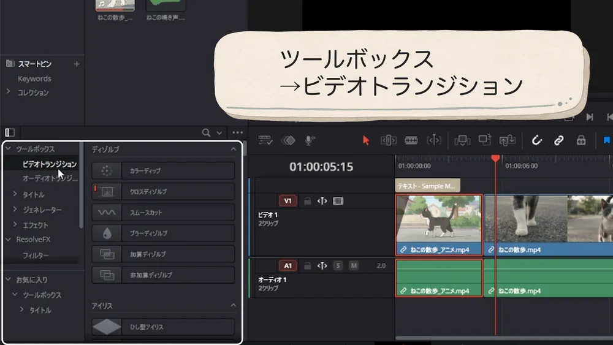Click the Replace Clip toolbar icon
Image resolution: width=613 pixels, height=345 pixels.
508,140
